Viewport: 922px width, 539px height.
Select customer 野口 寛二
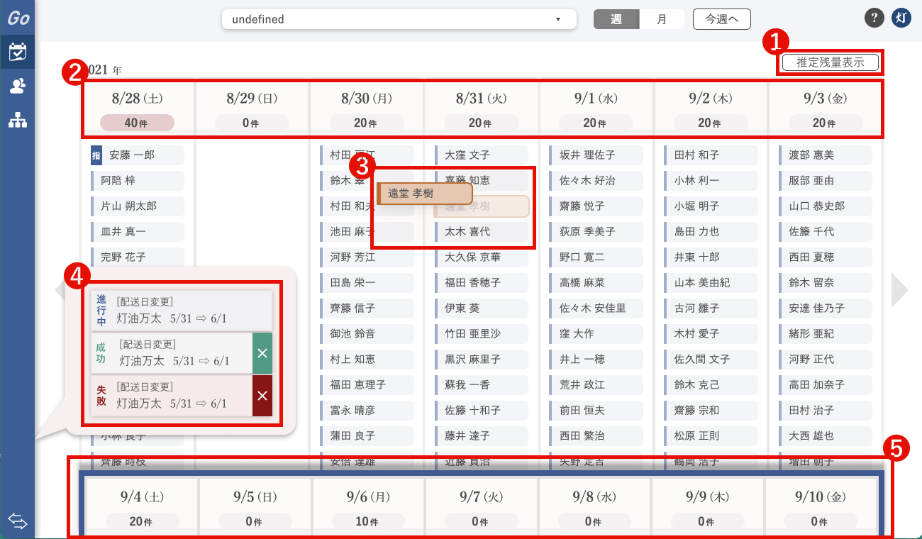point(596,257)
